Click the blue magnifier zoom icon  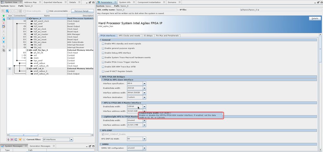[x=7, y=11]
